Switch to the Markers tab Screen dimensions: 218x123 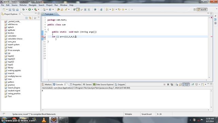tap(47, 84)
